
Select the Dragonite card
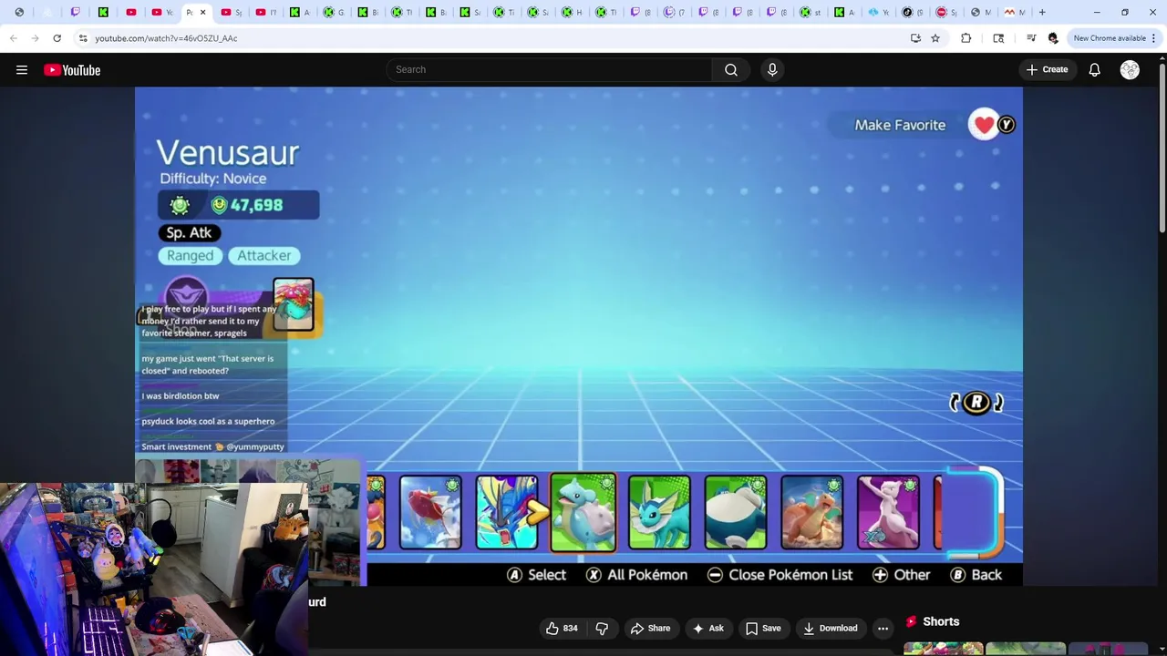(x=812, y=513)
